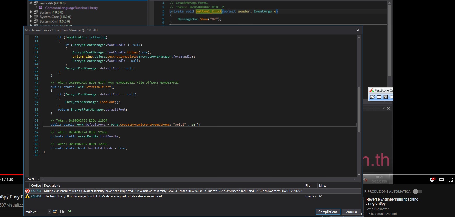Click the 'MessageBox.Show' call in background editor

[193, 19]
